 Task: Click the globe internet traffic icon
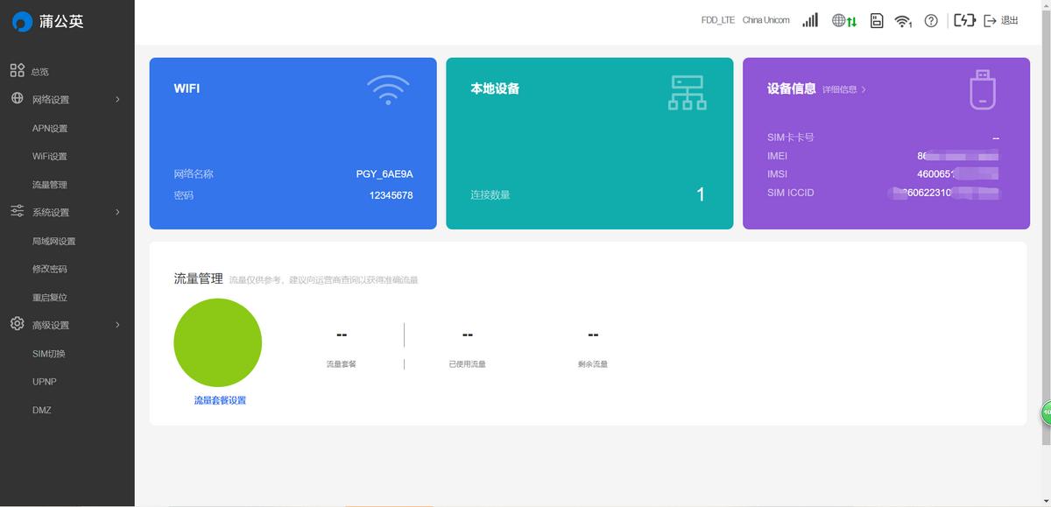click(842, 18)
